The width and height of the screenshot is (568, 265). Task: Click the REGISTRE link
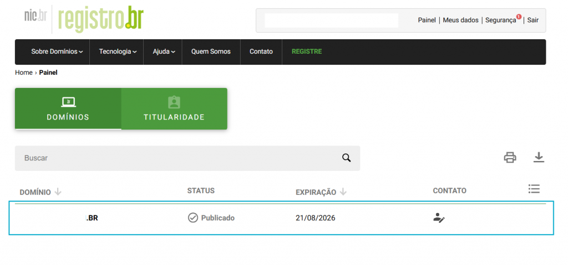pos(307,51)
